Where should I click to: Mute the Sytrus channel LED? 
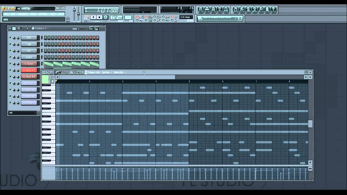(x=10, y=103)
